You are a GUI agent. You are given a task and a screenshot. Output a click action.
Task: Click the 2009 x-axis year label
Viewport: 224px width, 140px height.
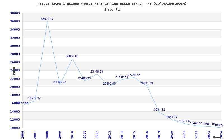60,135
